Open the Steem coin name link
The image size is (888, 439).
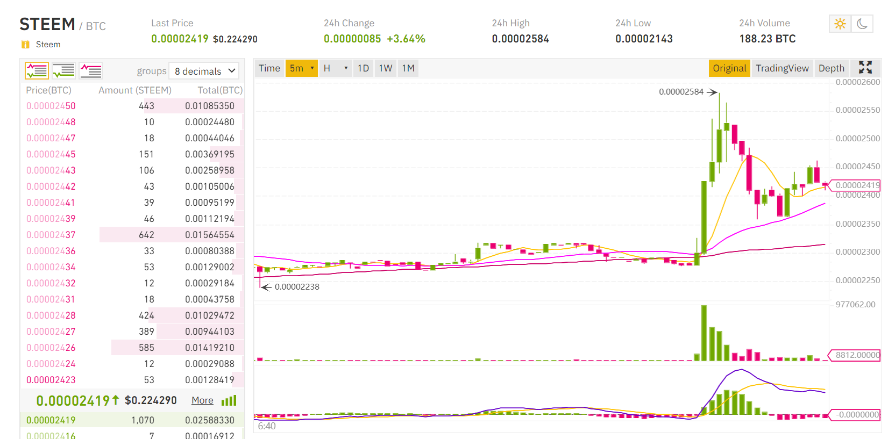(x=48, y=45)
